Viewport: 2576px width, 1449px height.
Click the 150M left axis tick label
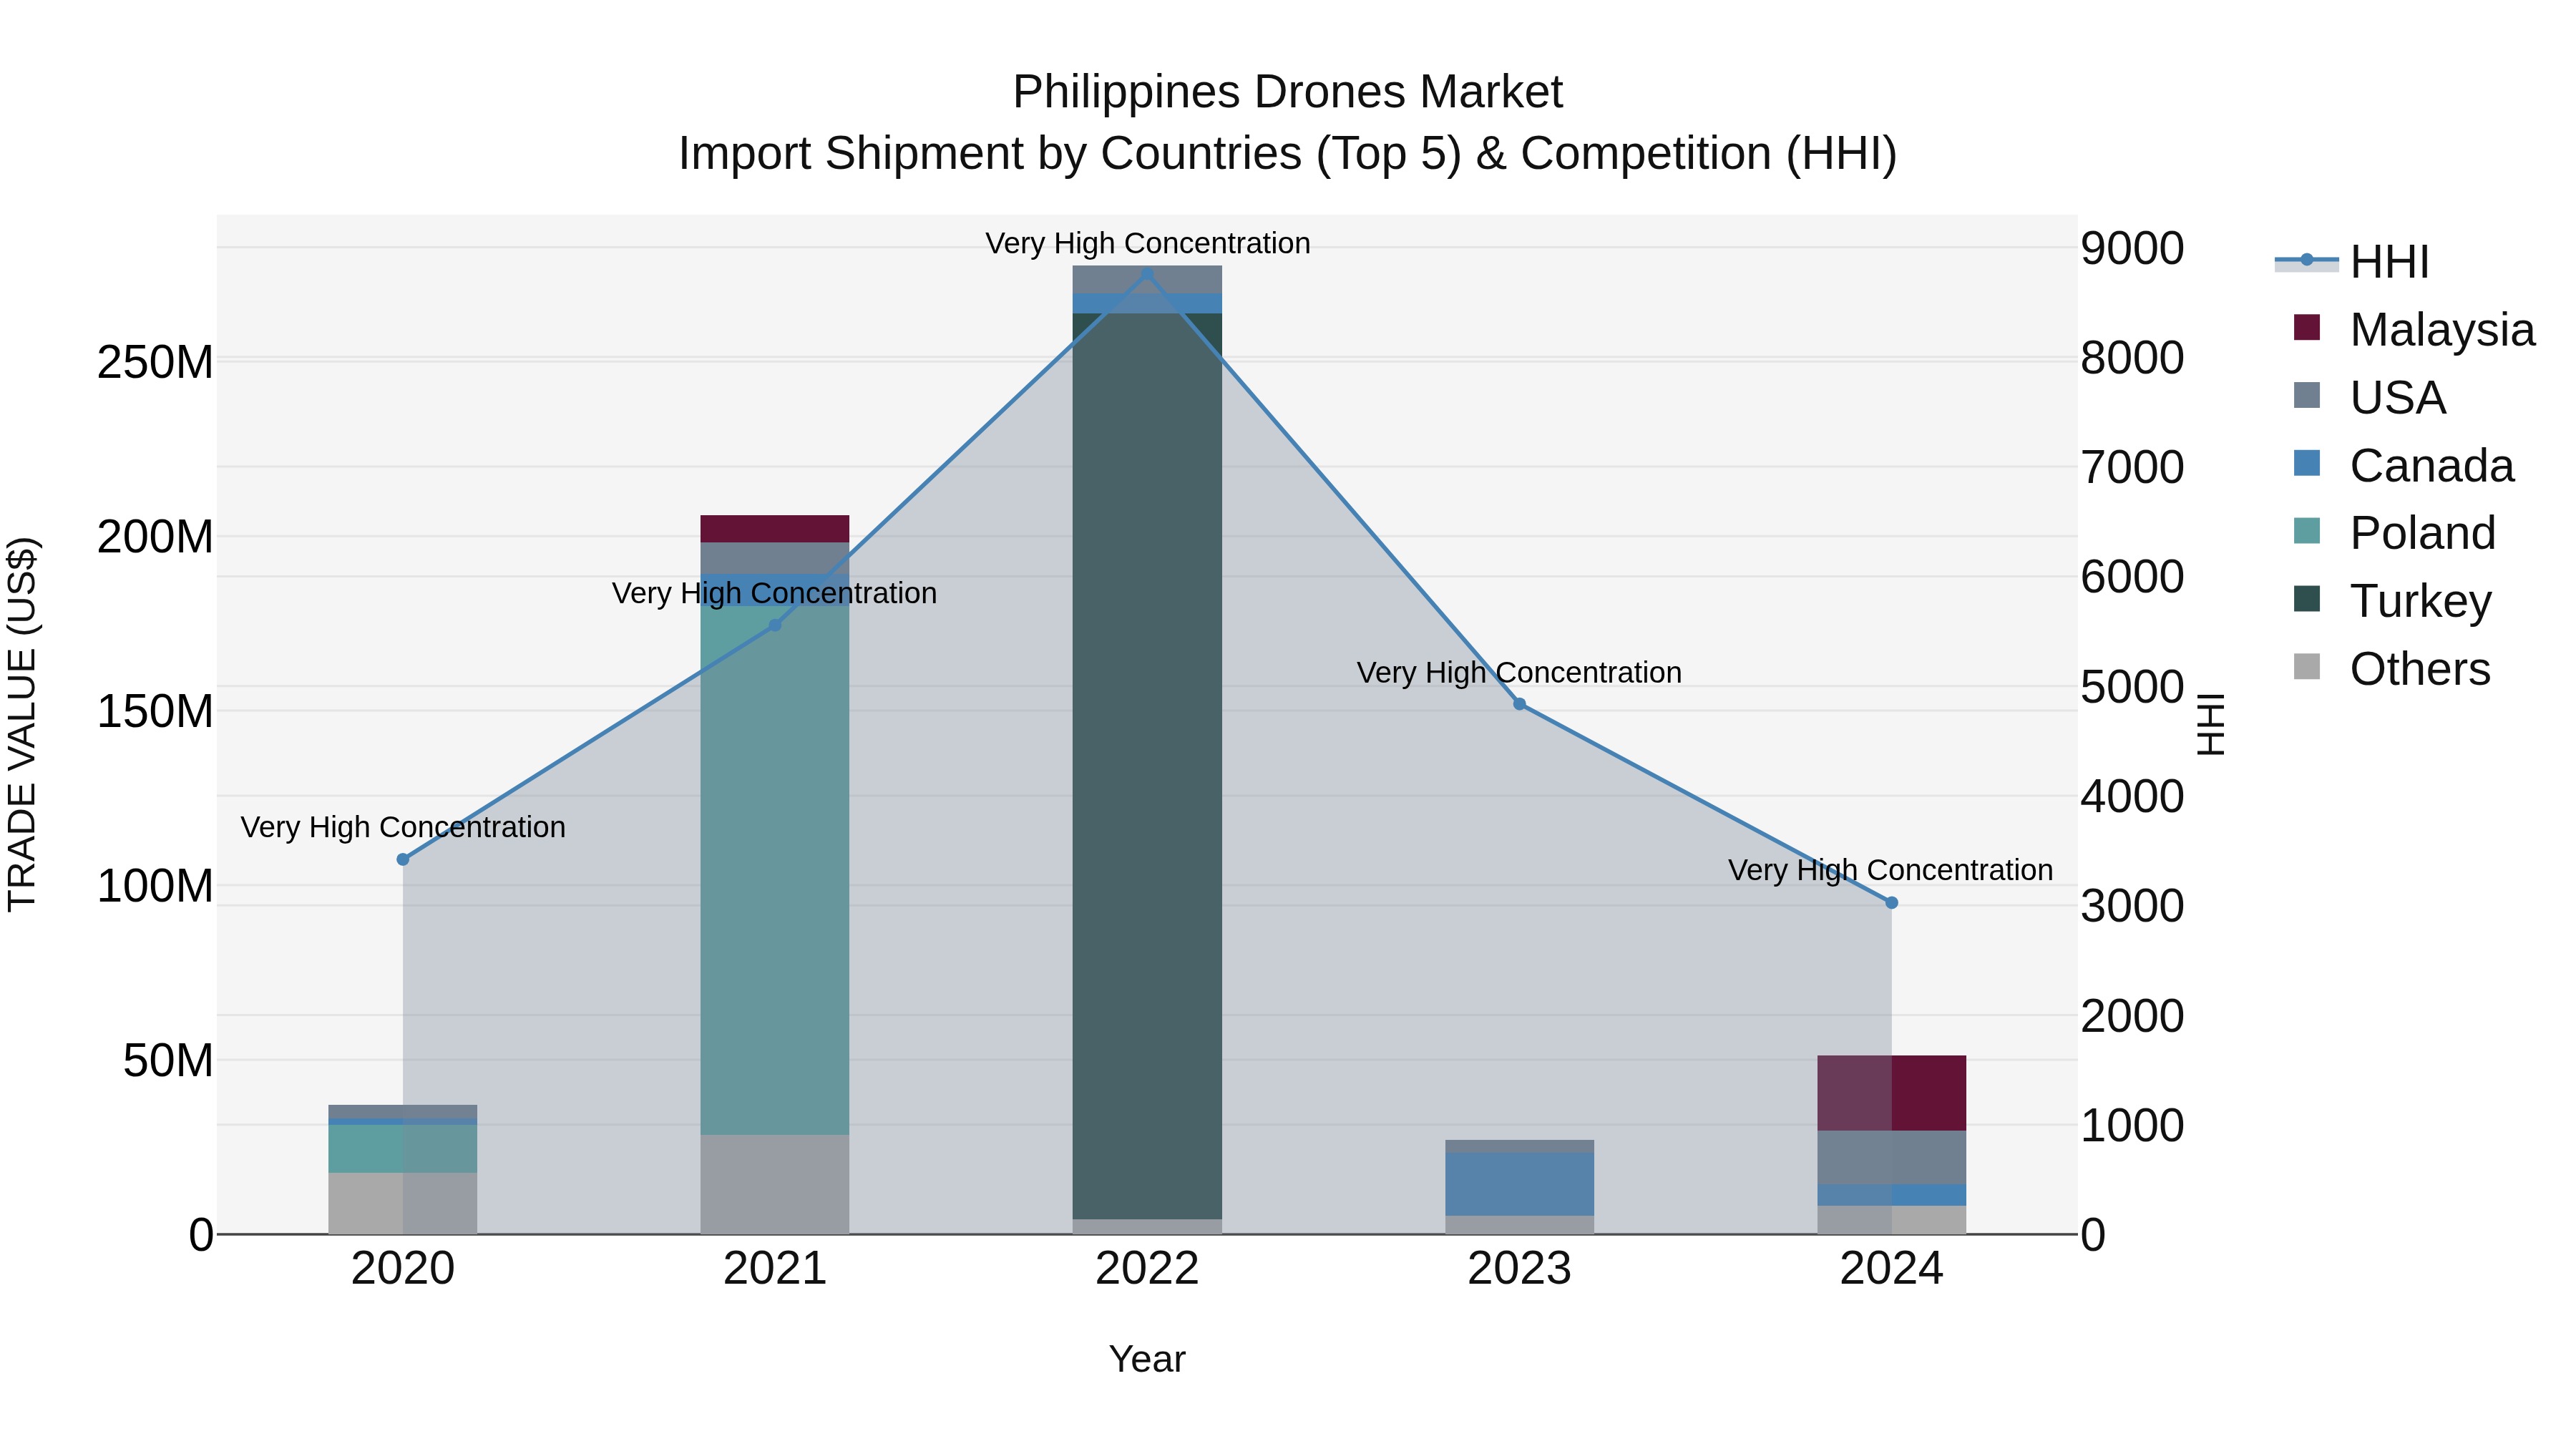point(155,711)
